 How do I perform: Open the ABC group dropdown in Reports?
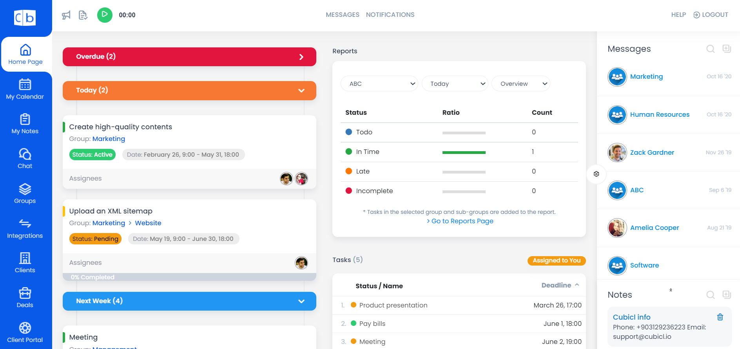click(379, 83)
